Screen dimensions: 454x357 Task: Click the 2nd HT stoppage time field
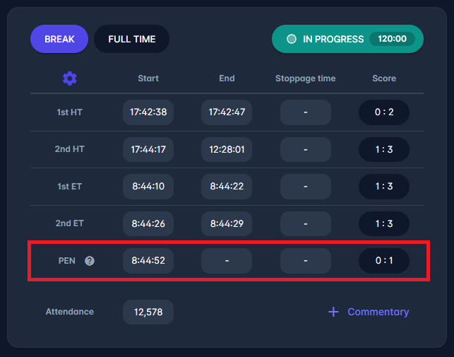pos(306,150)
